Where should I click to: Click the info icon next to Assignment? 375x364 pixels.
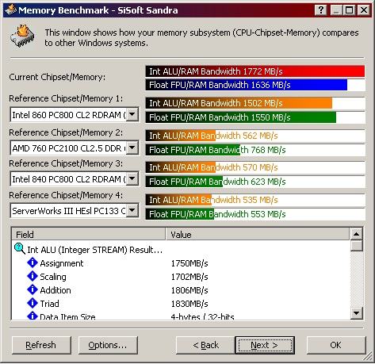coord(33,262)
